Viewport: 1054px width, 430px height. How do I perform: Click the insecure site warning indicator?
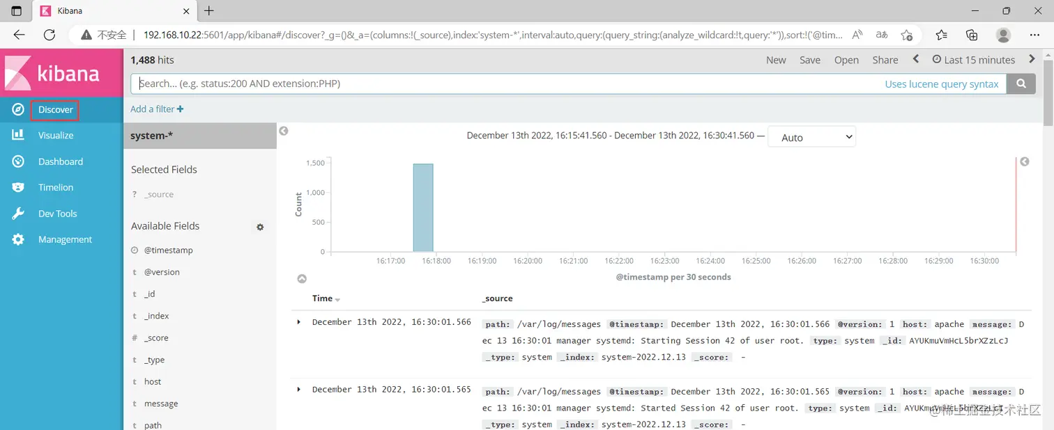coord(104,35)
